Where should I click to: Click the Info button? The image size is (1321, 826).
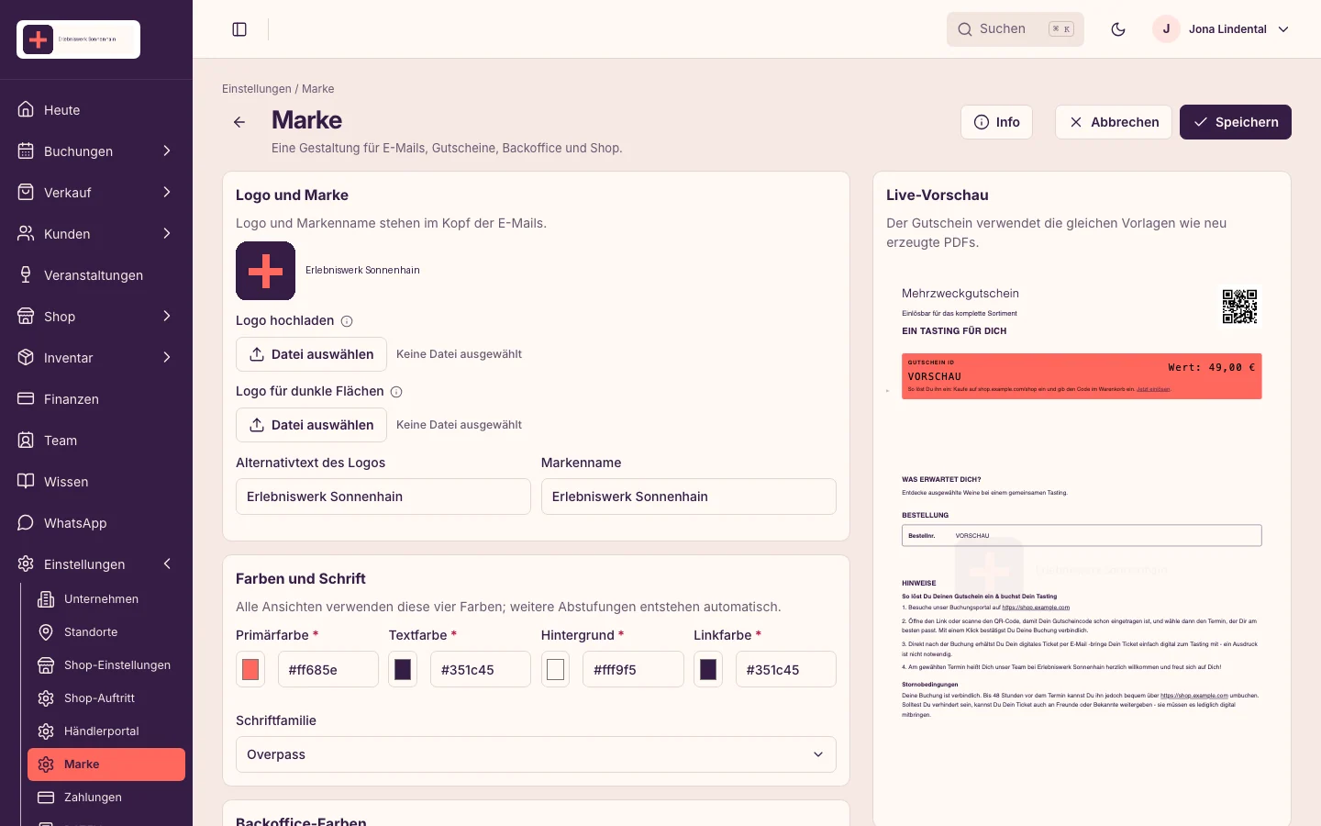pos(996,122)
